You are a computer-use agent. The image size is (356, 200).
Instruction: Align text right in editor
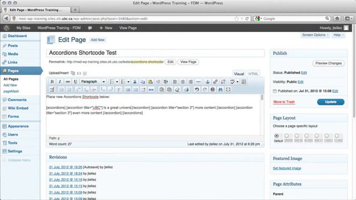point(190,82)
